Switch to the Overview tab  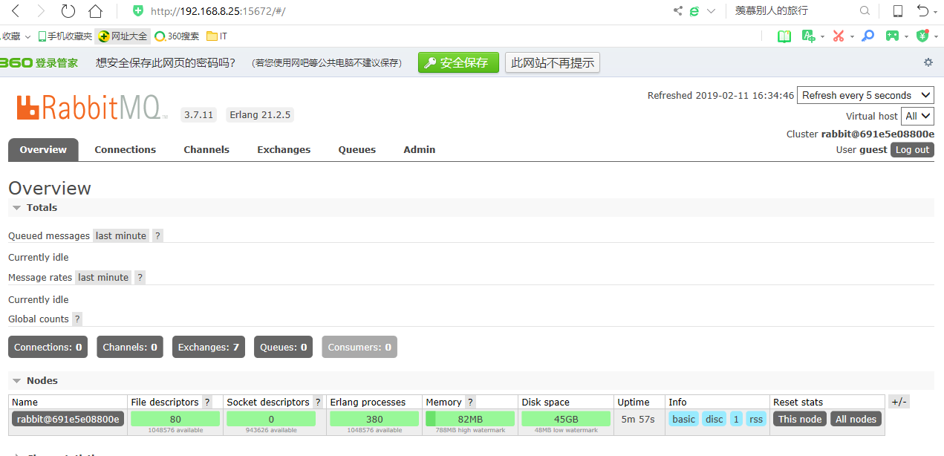click(43, 149)
